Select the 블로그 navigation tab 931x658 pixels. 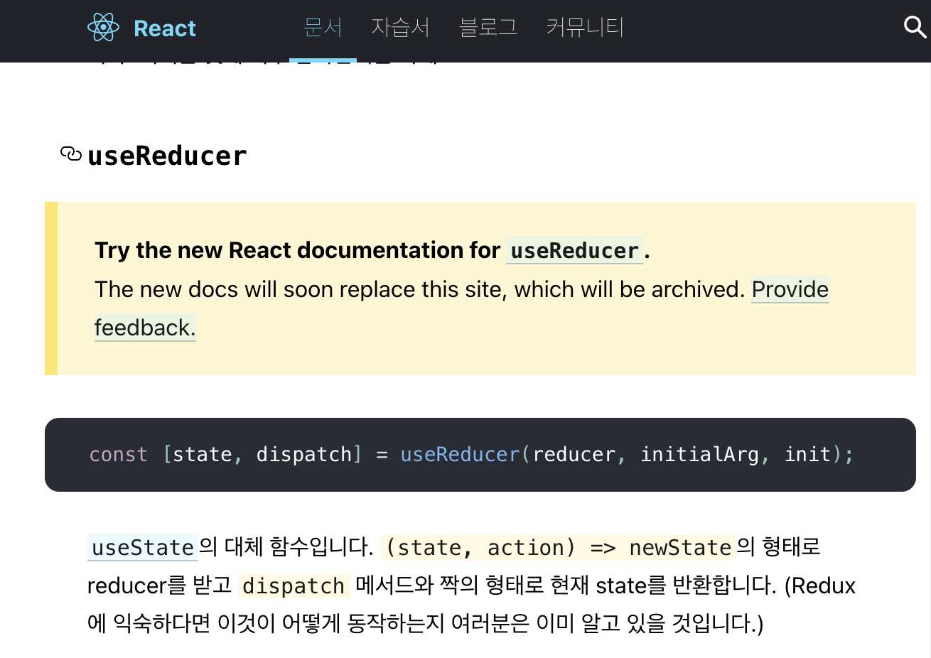(x=488, y=28)
